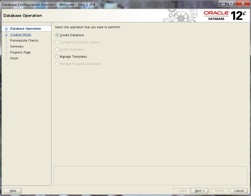Image resolution: width=251 pixels, height=196 pixels.
Task: Maximize the Database Configuration Assistant window
Action: (x=231, y=4)
